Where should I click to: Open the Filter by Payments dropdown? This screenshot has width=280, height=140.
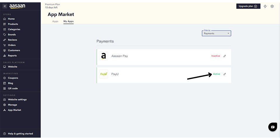(x=216, y=33)
